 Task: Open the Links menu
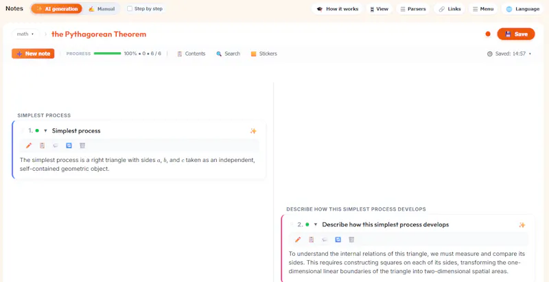pos(449,9)
